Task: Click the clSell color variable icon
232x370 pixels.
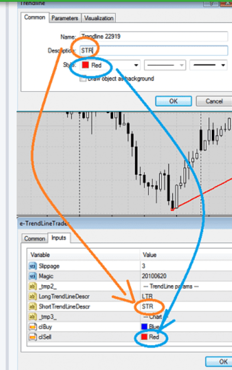Action: [x=33, y=337]
